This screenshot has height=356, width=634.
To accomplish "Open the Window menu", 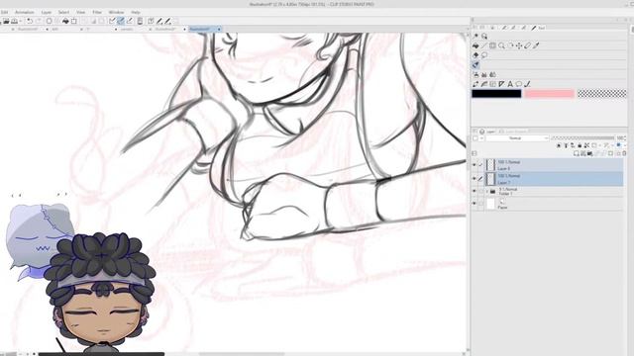I will pyautogui.click(x=117, y=13).
